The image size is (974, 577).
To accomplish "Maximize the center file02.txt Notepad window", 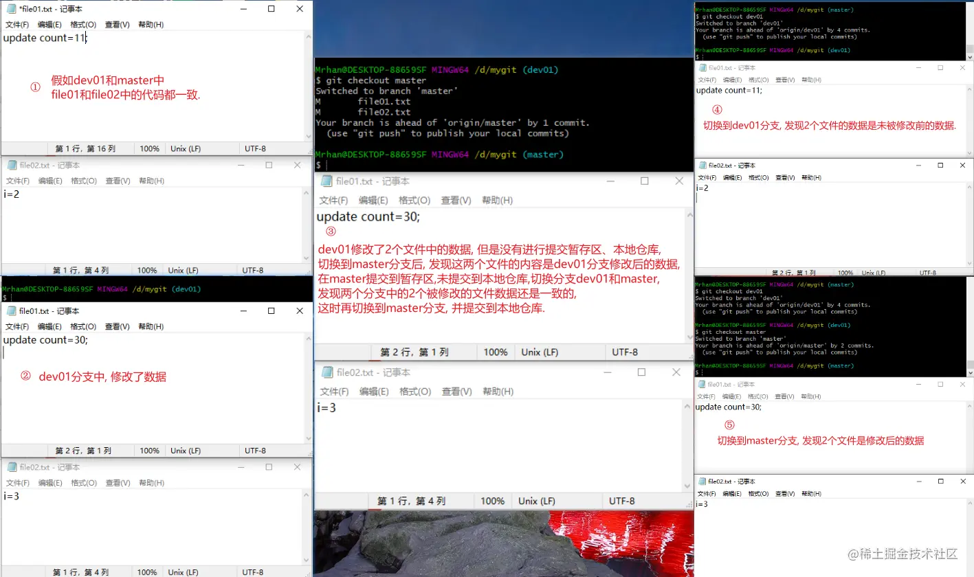I will tap(641, 372).
